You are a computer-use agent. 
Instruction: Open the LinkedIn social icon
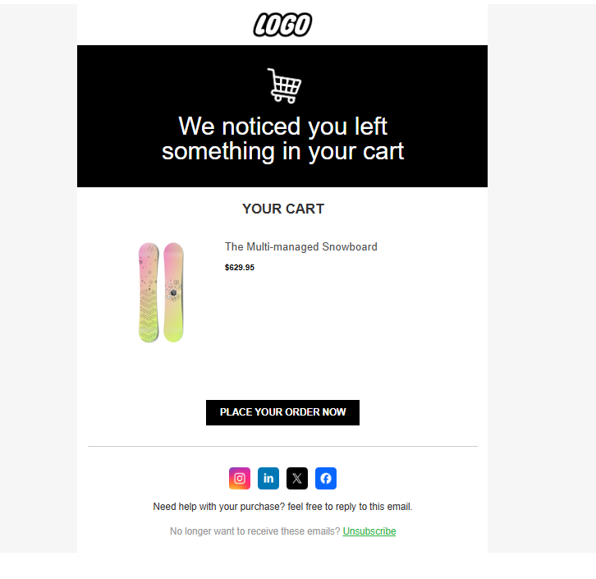tap(268, 478)
